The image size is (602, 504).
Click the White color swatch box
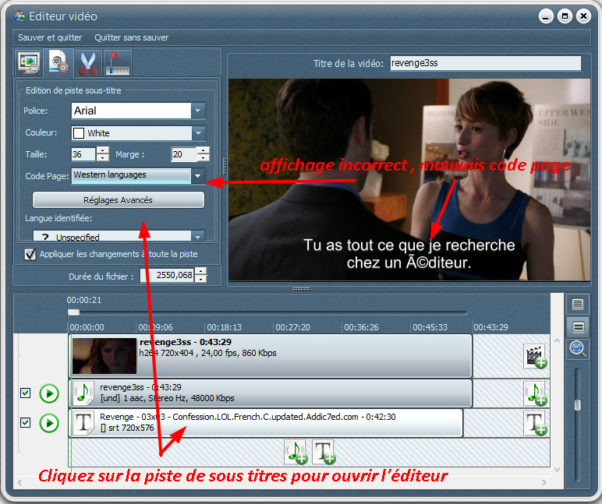[79, 133]
